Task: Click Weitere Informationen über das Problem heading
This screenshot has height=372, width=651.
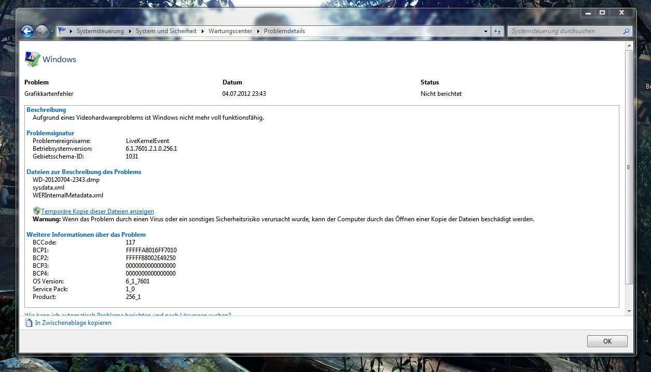Action: 86,235
